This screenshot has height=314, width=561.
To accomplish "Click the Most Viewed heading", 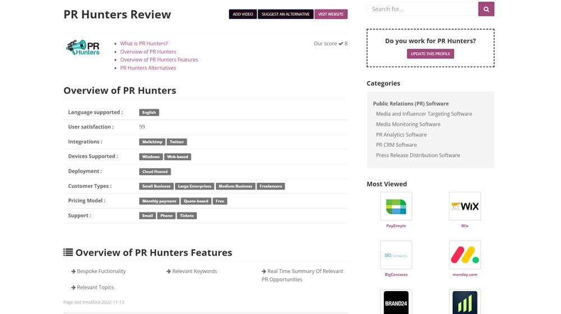I will click(387, 184).
